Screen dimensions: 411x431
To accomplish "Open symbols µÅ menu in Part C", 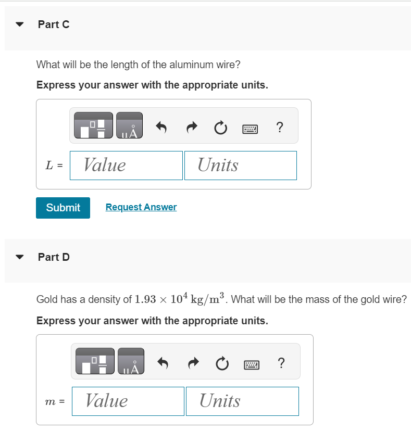I will [129, 125].
